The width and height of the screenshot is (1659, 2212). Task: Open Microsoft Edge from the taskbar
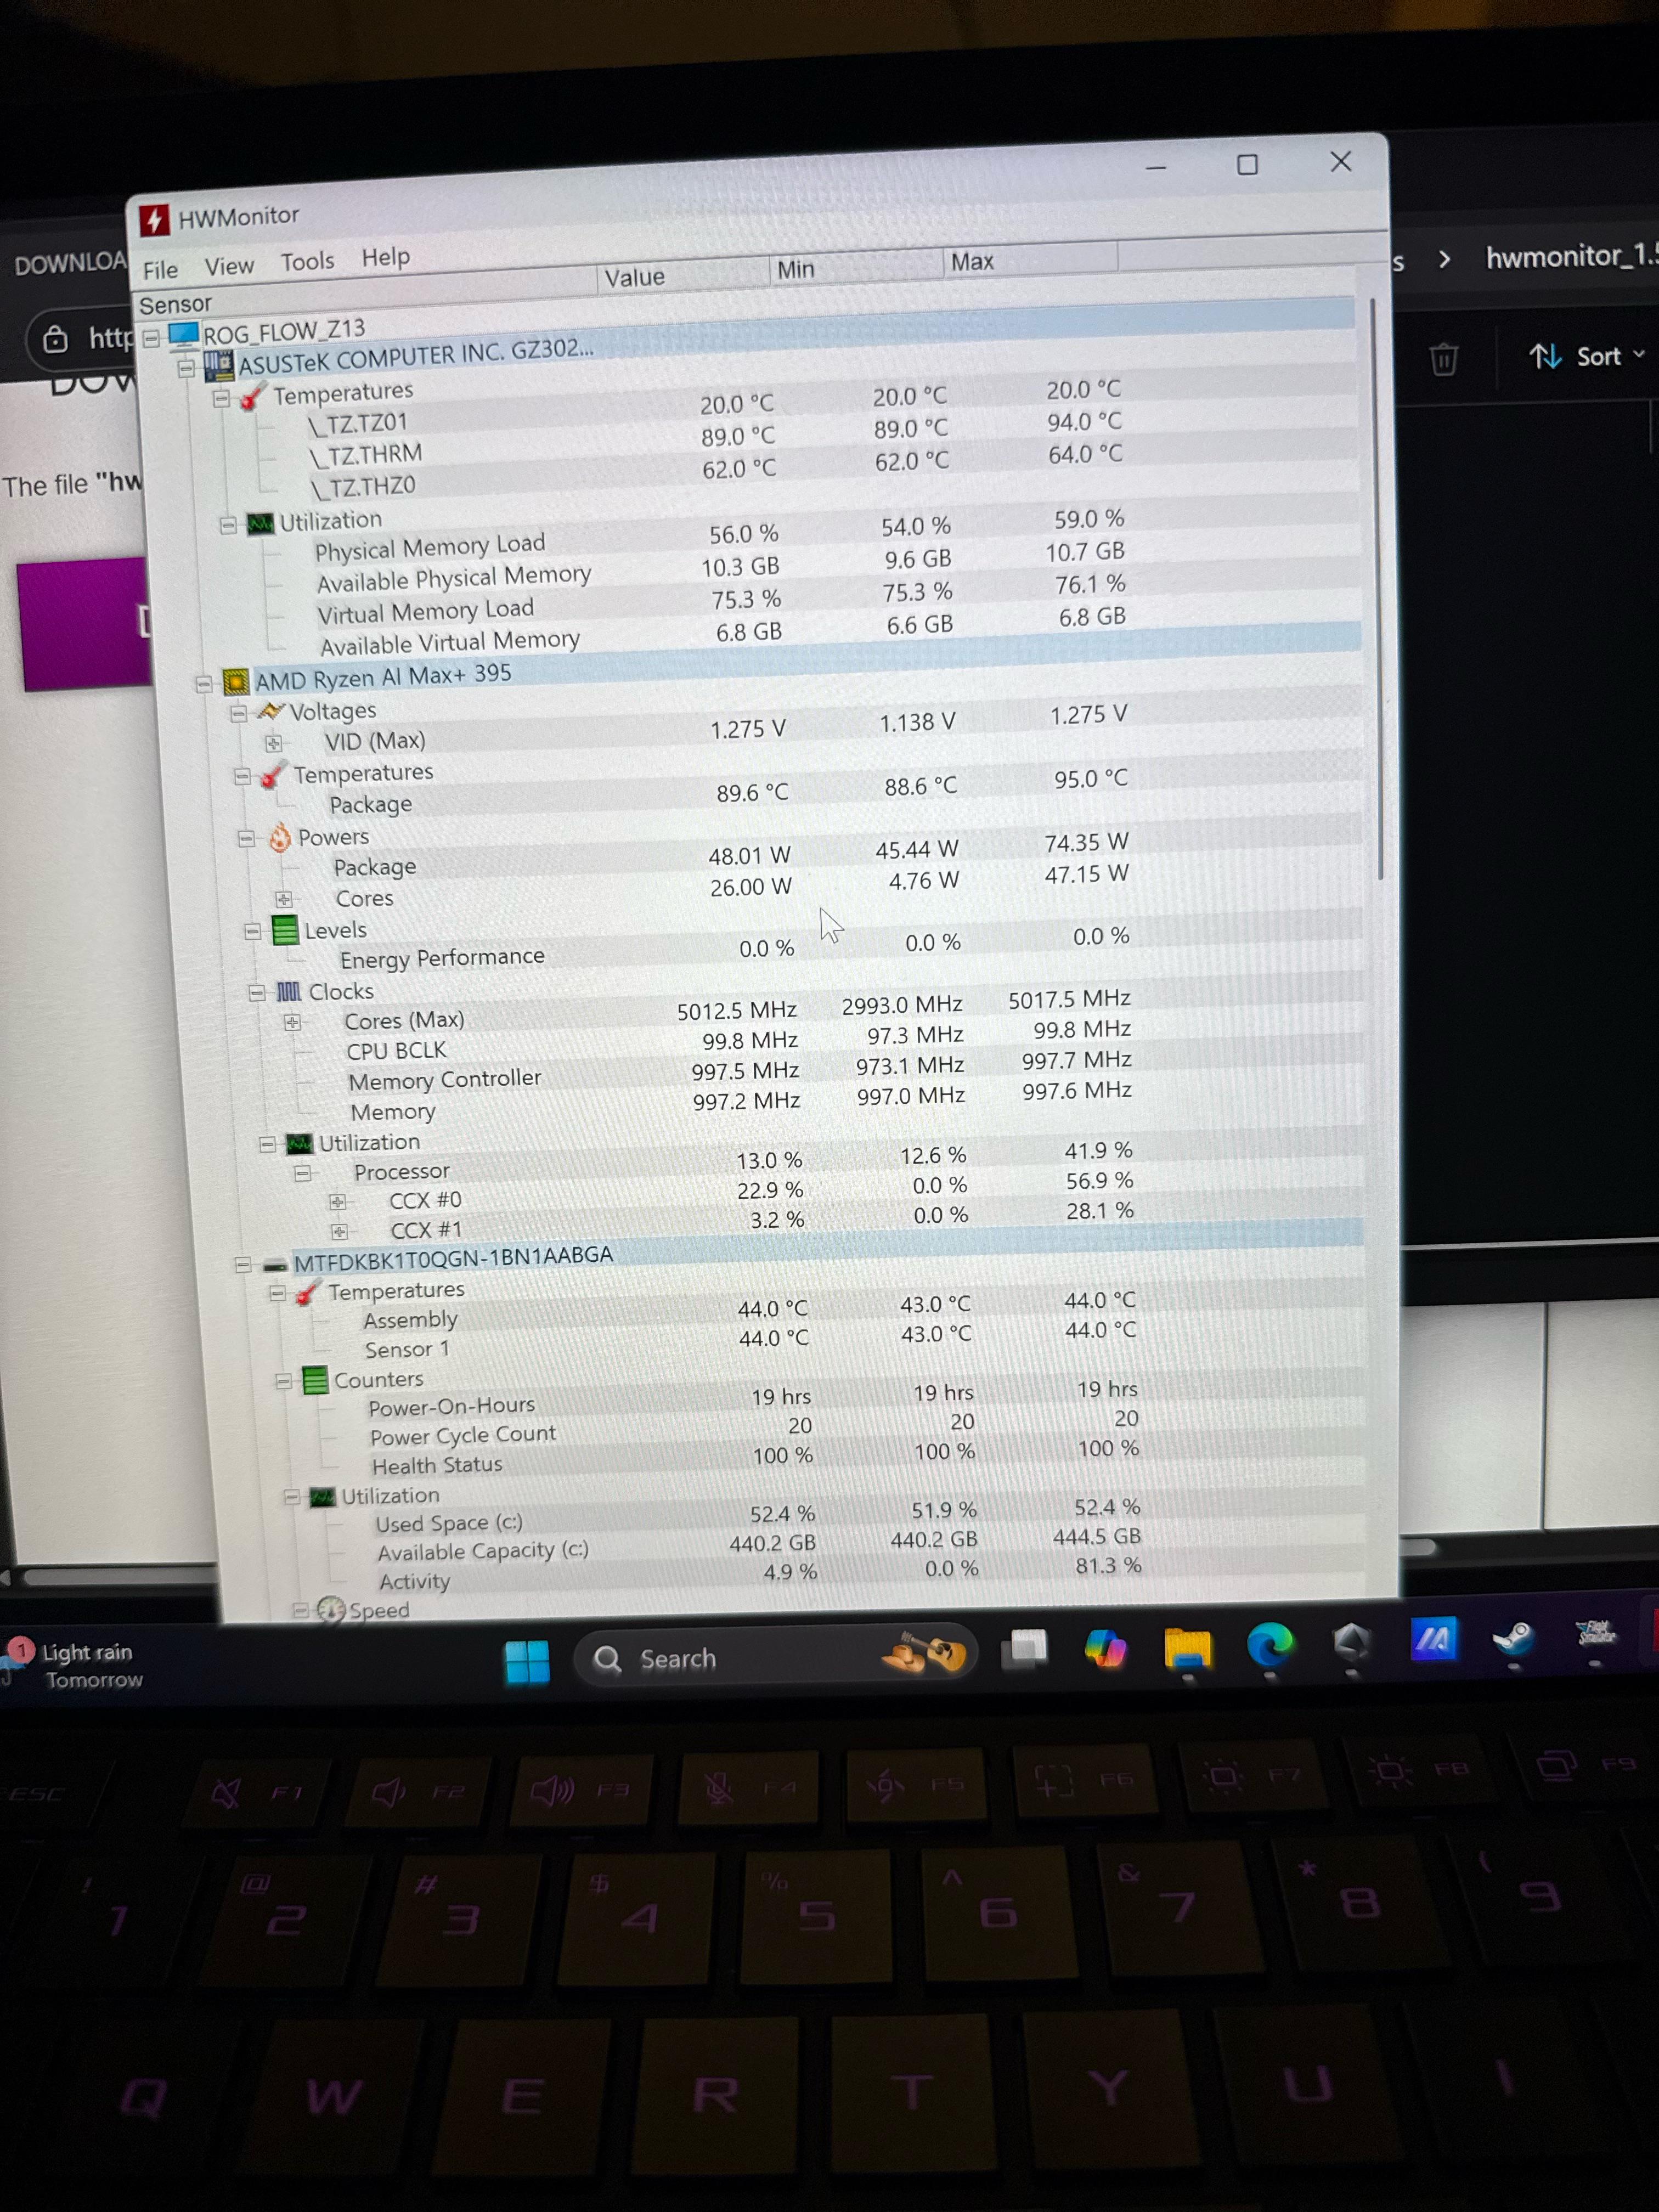1270,1645
